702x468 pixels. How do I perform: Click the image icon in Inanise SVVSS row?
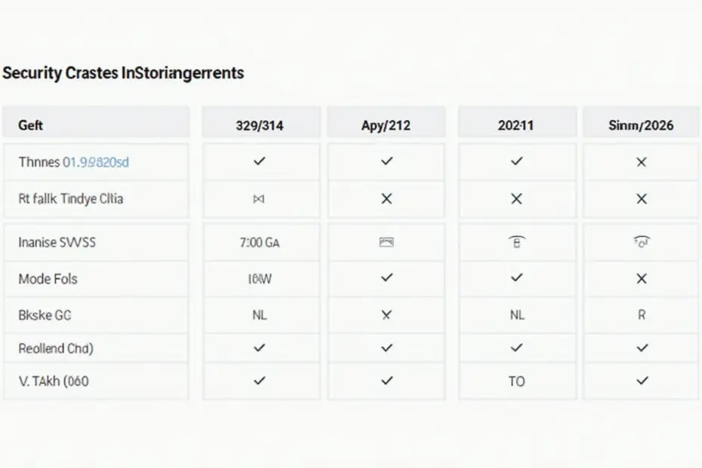coord(386,242)
